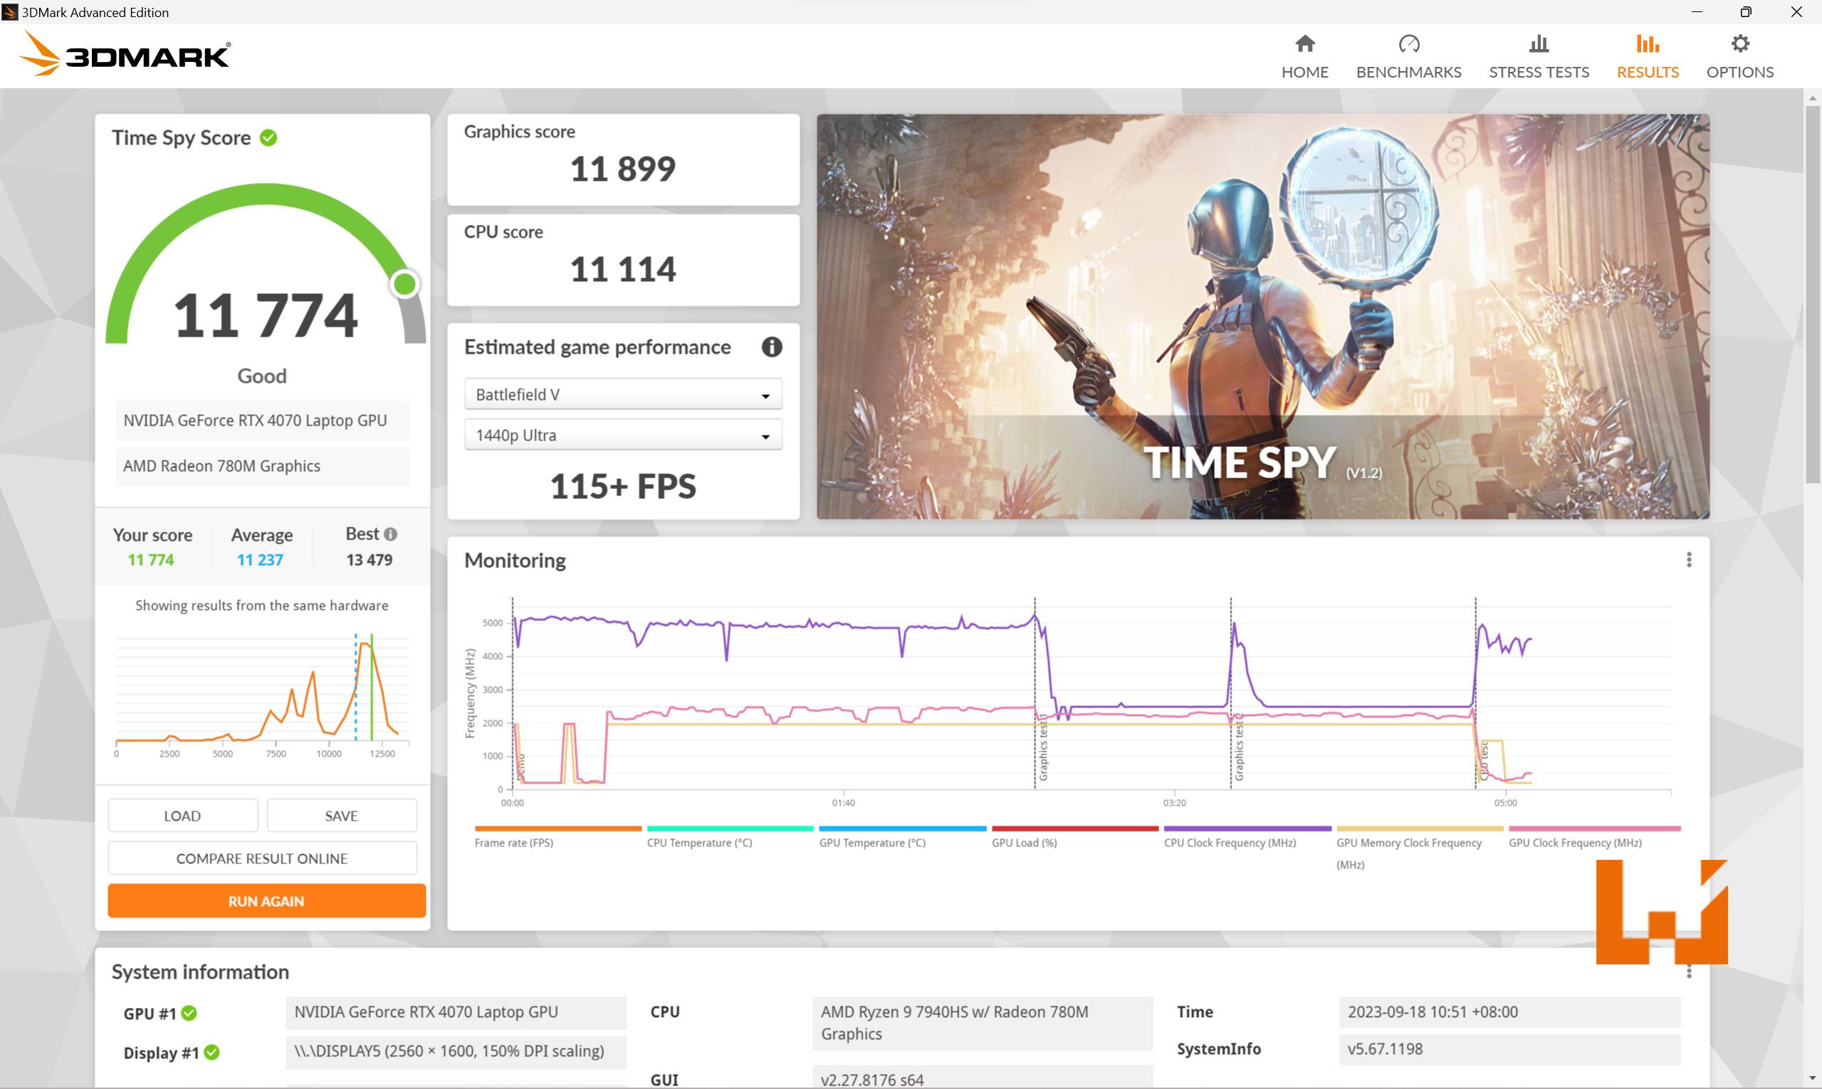Toggle the GPU Temperature legend series
The width and height of the screenshot is (1822, 1089).
pyautogui.click(x=902, y=837)
